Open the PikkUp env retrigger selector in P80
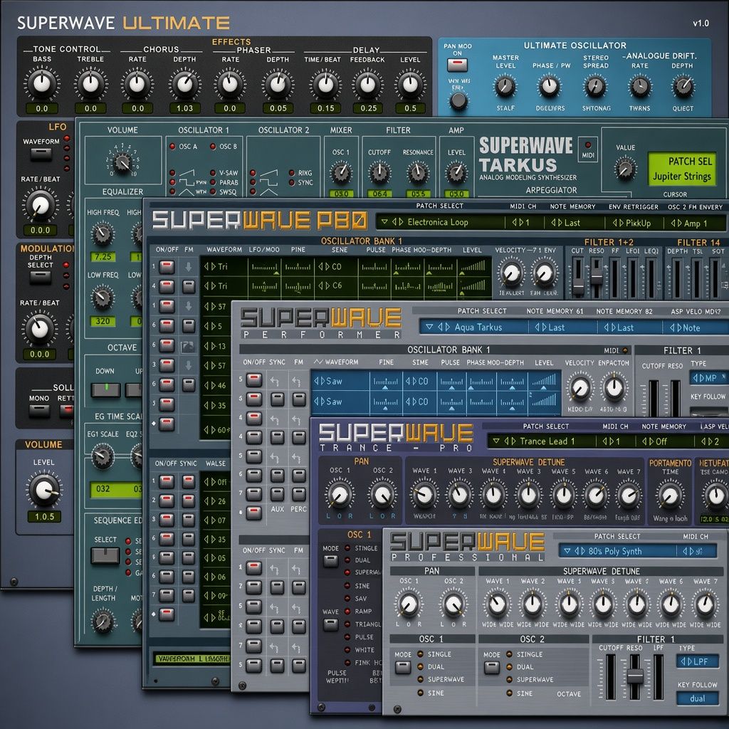Image resolution: width=729 pixels, height=729 pixels. click(632, 223)
